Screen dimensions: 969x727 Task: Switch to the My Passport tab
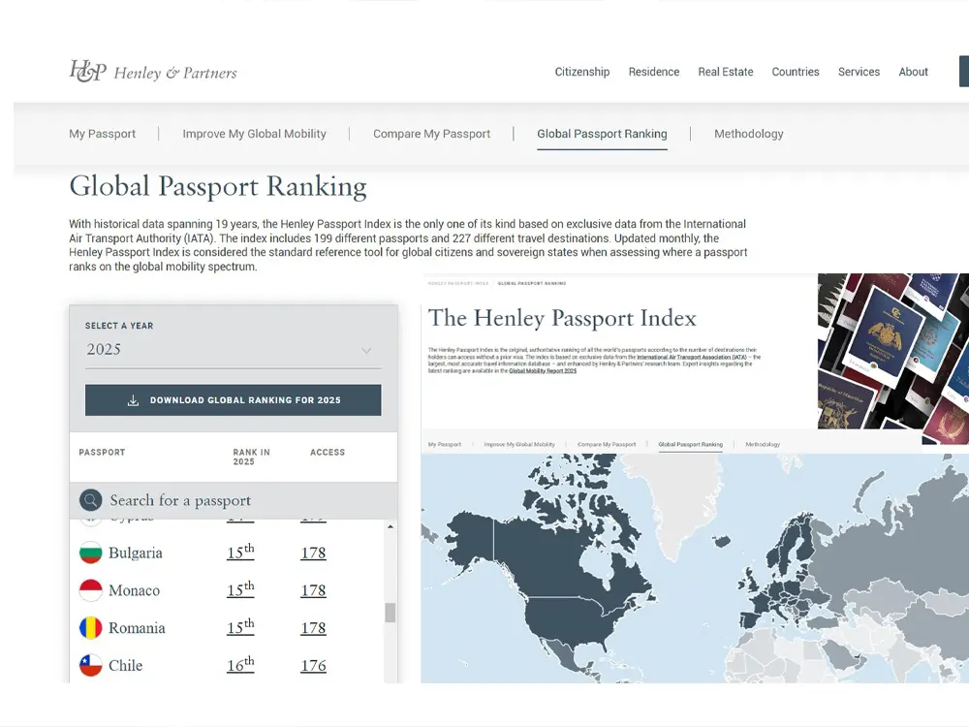point(102,134)
